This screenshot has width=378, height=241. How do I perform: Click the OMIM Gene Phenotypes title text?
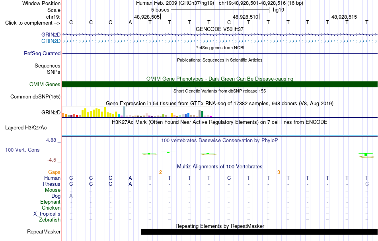(220, 79)
